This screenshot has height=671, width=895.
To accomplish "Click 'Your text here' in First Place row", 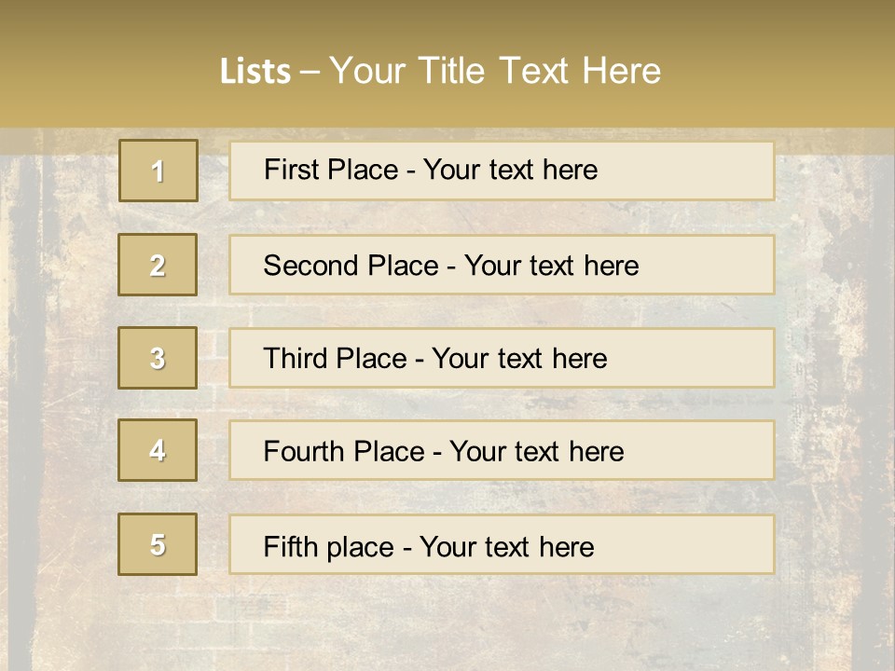I will tap(510, 170).
